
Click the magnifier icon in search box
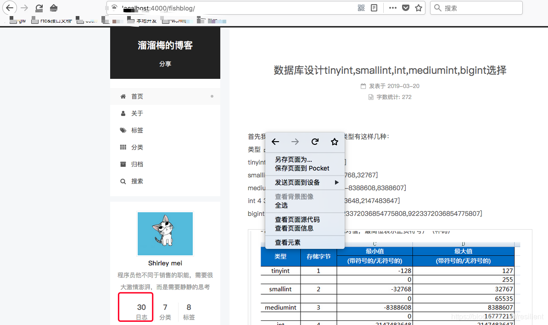[x=437, y=8]
